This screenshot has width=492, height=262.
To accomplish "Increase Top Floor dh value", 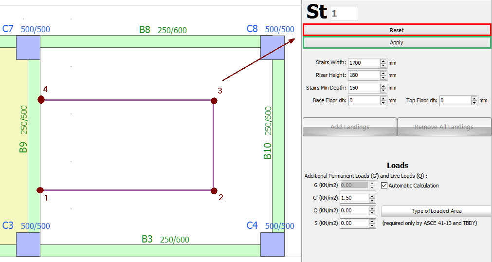I will (x=474, y=98).
